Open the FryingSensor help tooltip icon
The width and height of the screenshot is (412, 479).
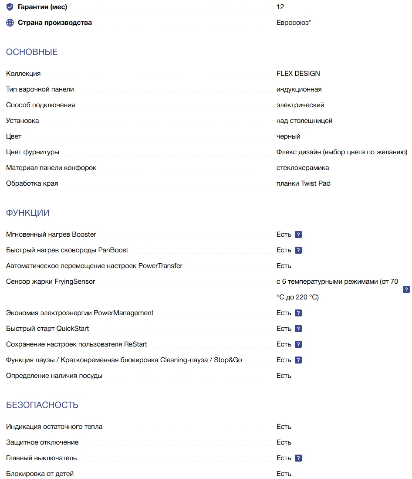[x=406, y=289]
